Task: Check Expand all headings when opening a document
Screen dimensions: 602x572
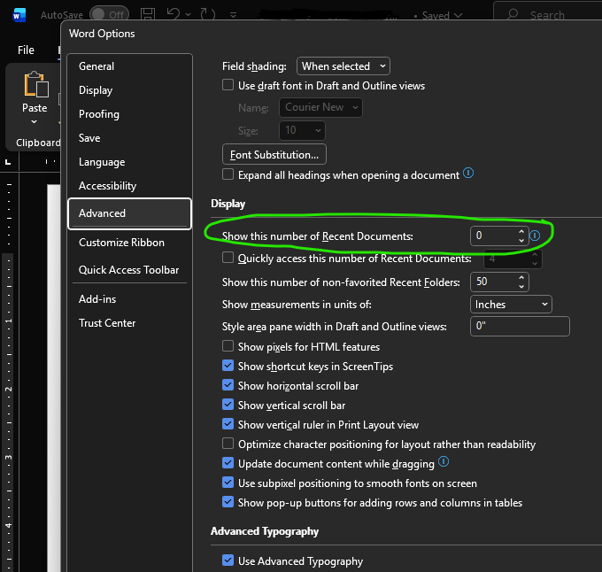Action: click(x=228, y=174)
